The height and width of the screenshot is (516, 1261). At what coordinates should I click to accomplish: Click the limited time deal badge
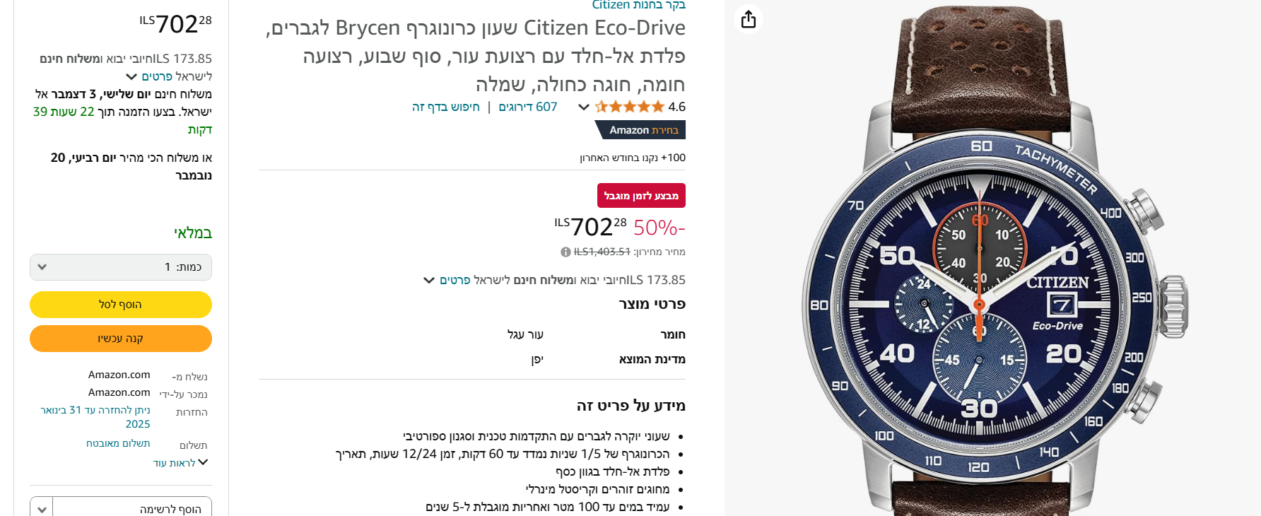tap(641, 196)
